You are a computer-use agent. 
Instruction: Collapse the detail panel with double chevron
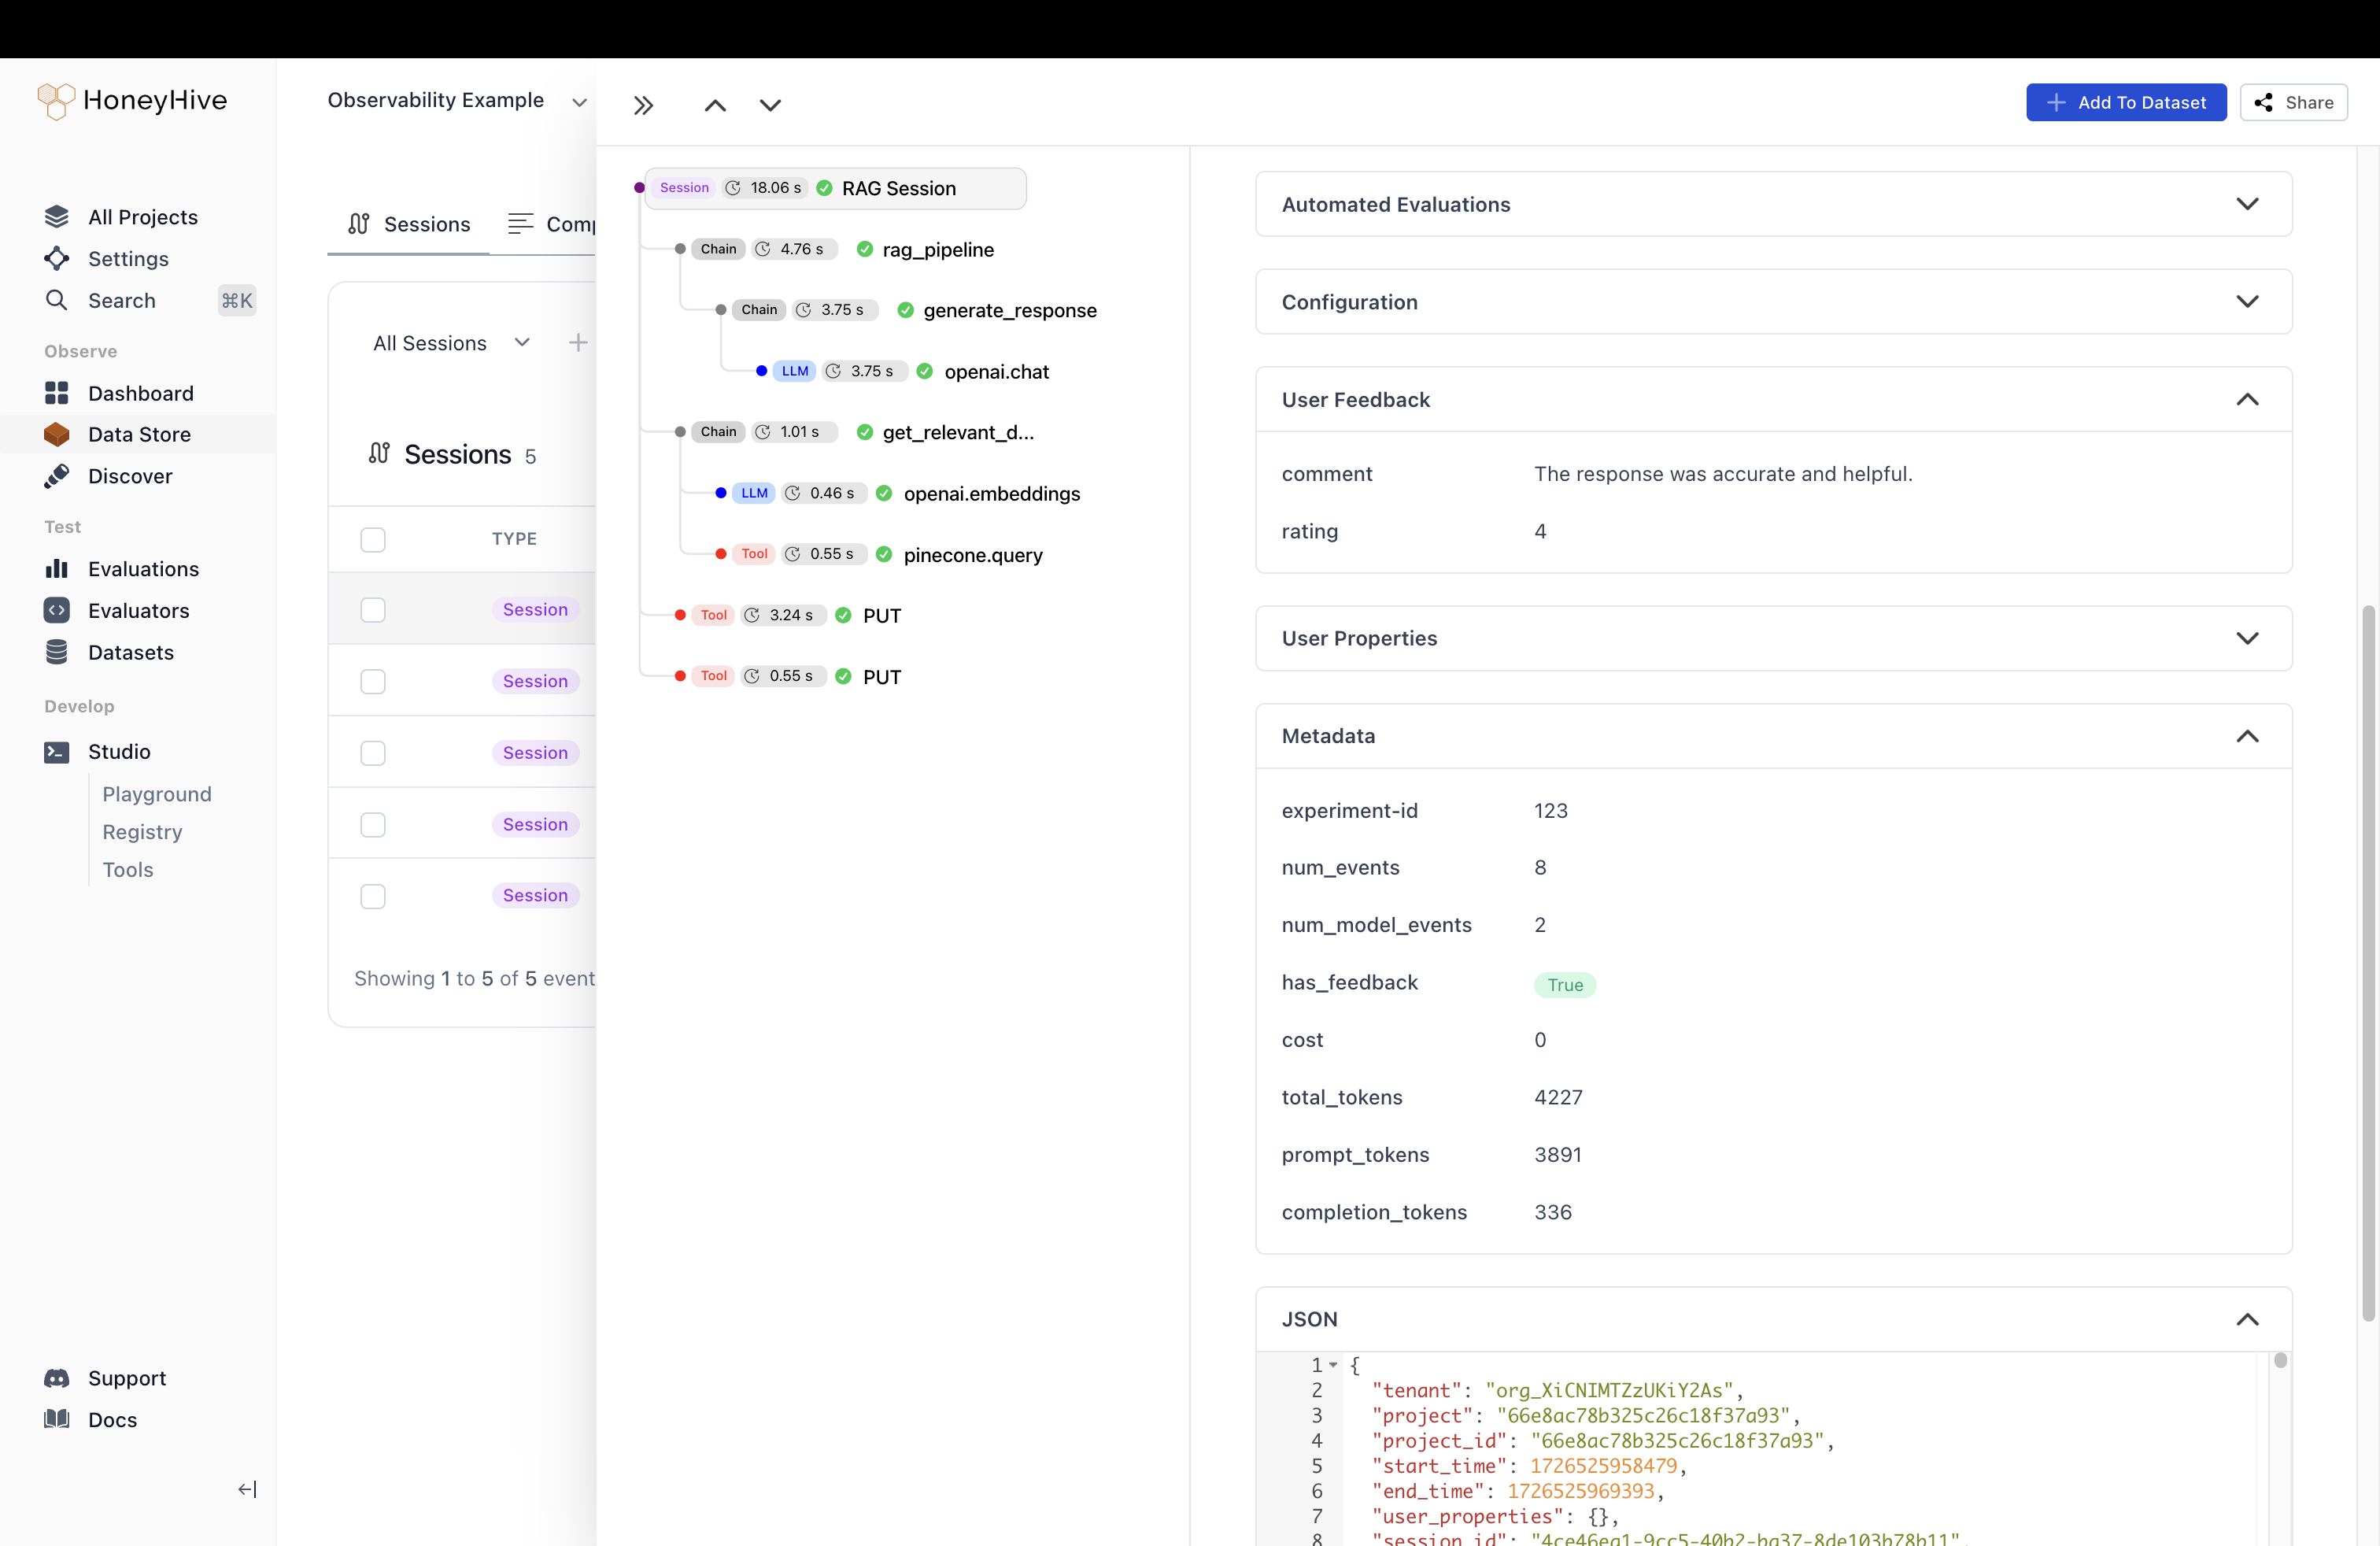tap(643, 105)
